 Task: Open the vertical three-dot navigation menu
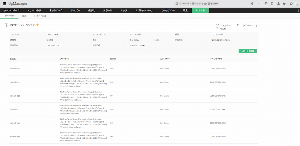(x=298, y=11)
